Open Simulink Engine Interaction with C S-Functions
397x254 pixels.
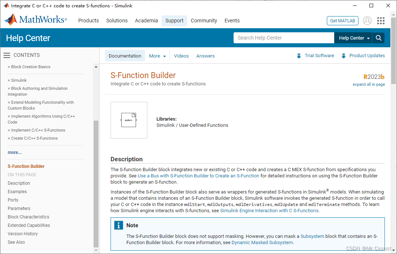click(269, 210)
